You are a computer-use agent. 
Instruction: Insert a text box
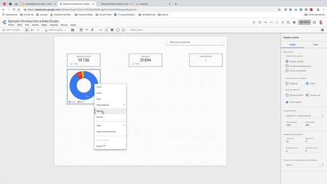point(106,30)
